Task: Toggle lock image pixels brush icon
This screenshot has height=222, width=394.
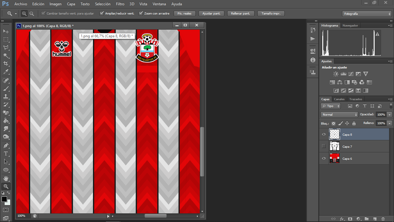Action: [x=340, y=123]
